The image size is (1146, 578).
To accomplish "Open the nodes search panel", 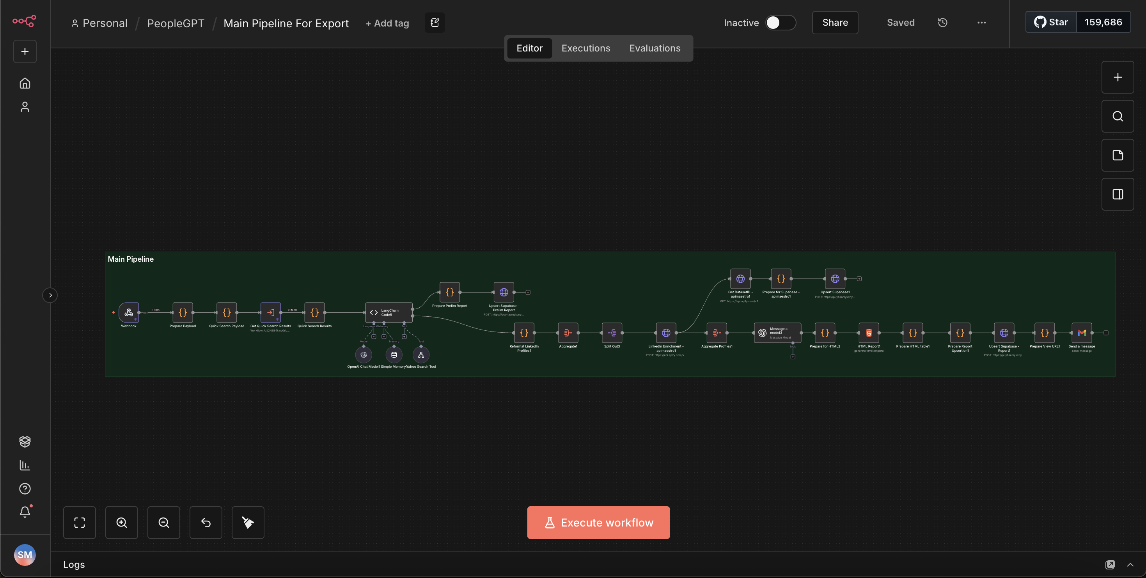I will 1118,116.
